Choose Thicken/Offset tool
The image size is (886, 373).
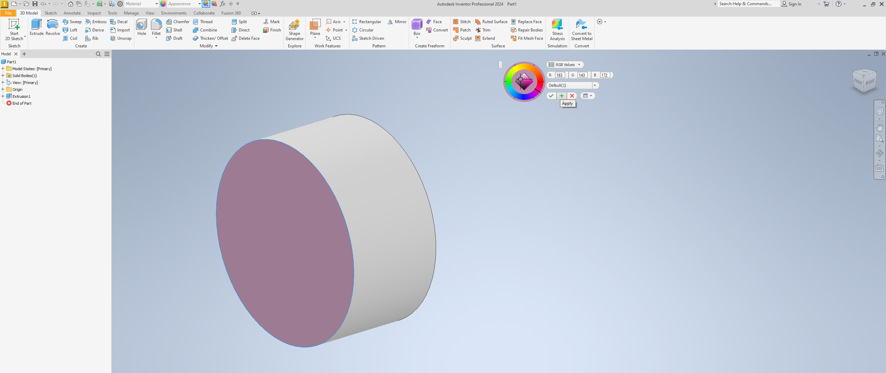click(210, 38)
